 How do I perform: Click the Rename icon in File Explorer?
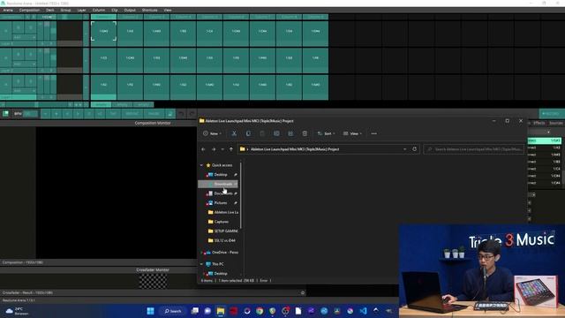point(276,133)
